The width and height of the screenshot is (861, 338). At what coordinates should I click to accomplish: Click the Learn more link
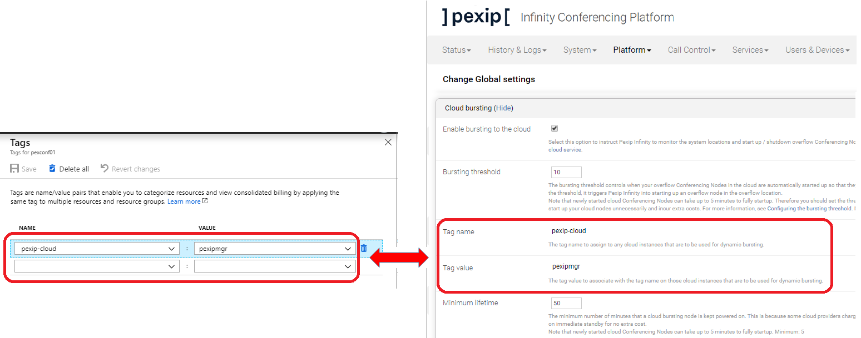[184, 201]
